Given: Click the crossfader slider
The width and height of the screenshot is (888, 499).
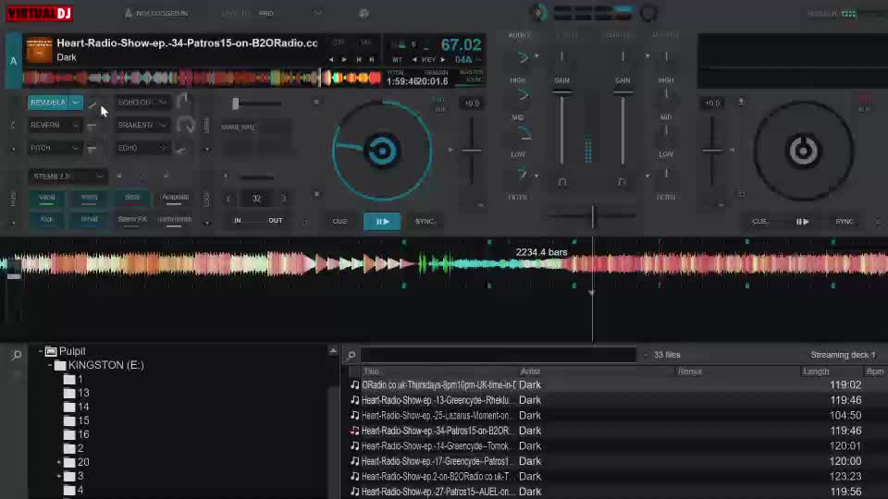Looking at the screenshot, I should click(592, 216).
